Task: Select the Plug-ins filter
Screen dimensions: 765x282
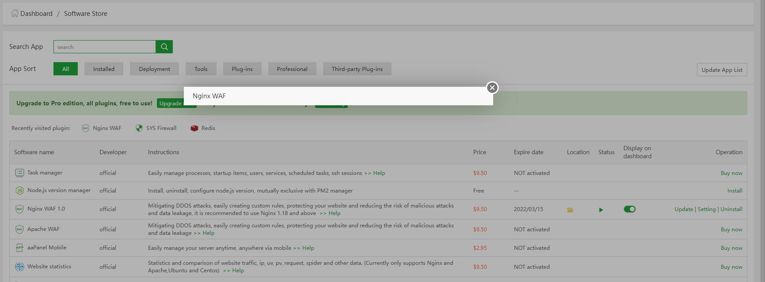Action: point(242,69)
